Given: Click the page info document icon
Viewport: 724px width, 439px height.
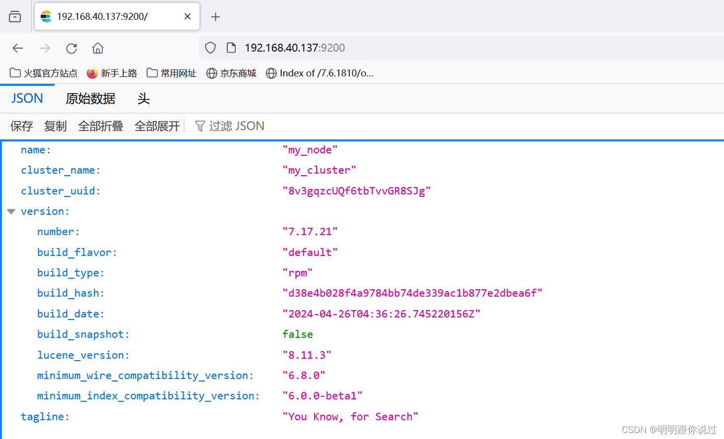Looking at the screenshot, I should click(x=231, y=47).
